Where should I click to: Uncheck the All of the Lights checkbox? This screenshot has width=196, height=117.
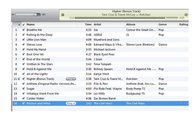point(24,74)
